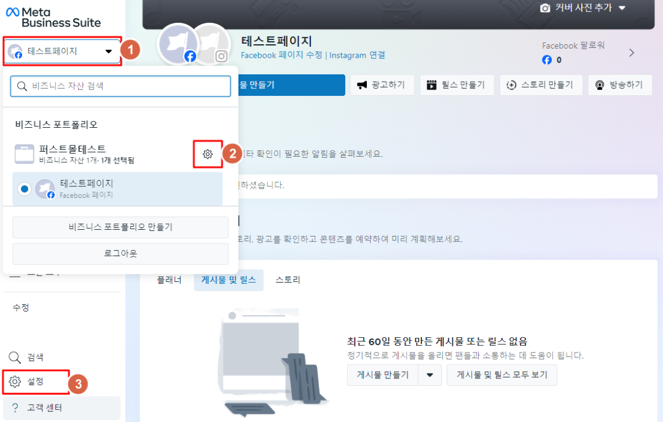
Task: Click the 비즈니스 자산 검색 search field
Action: point(120,86)
